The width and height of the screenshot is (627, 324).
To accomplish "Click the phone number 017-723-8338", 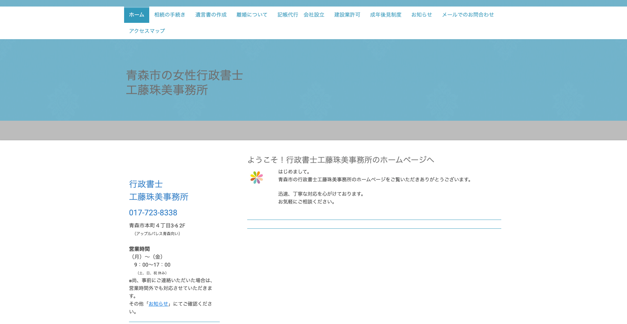I will tap(153, 213).
